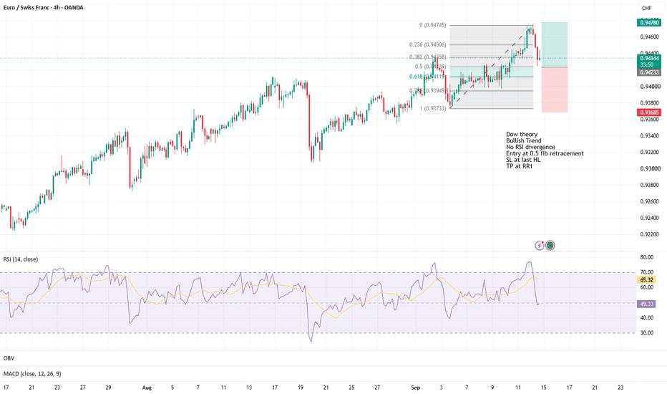Select the red stop-loss zone of long position
Viewport: 667px width, 394px height.
pyautogui.click(x=554, y=90)
